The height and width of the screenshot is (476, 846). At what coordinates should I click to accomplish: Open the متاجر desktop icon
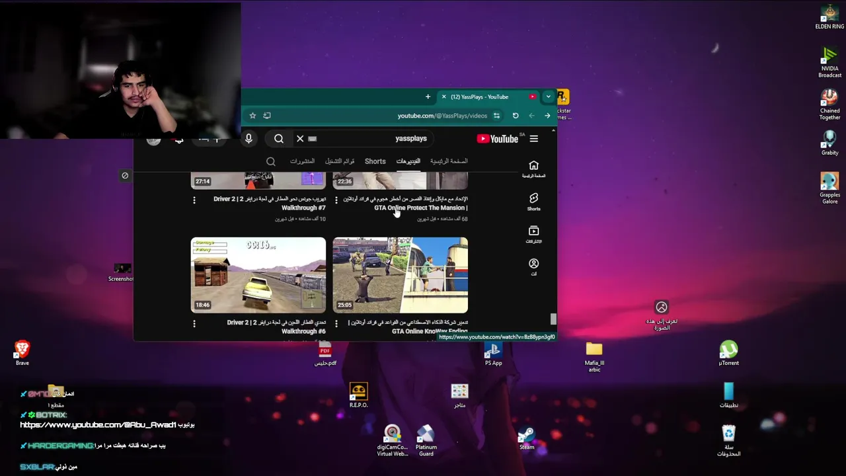[x=459, y=395]
